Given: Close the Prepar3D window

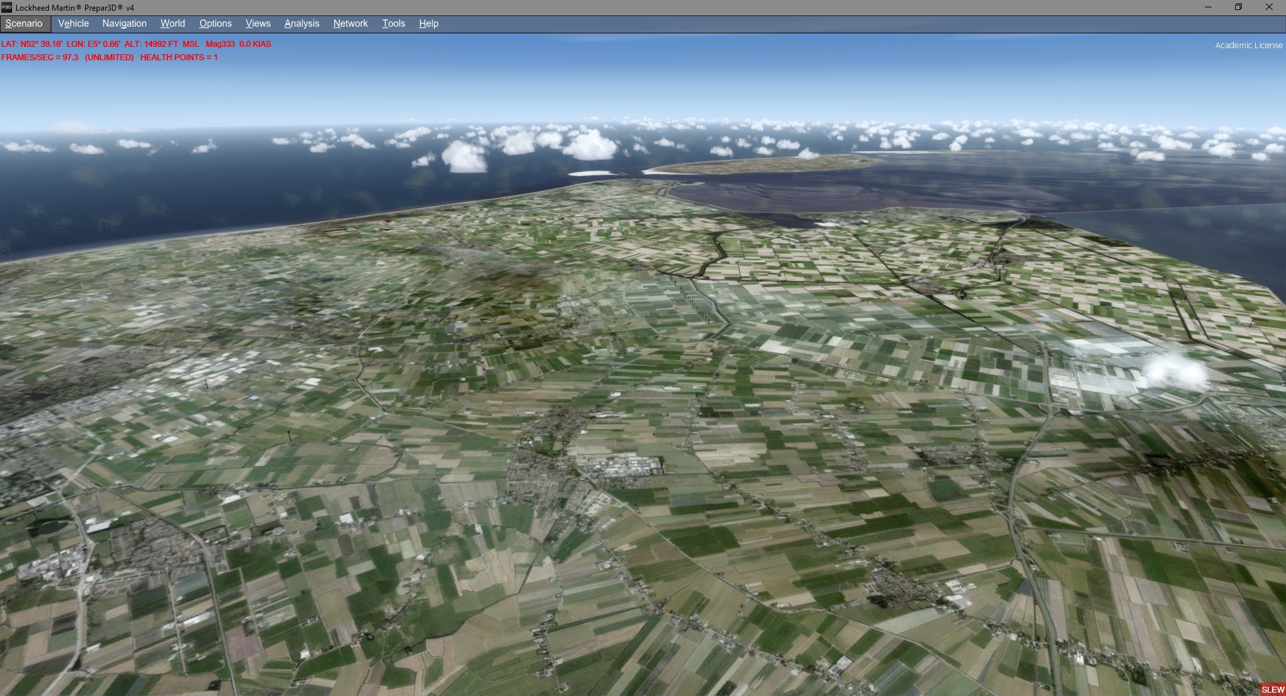Looking at the screenshot, I should 1269,7.
